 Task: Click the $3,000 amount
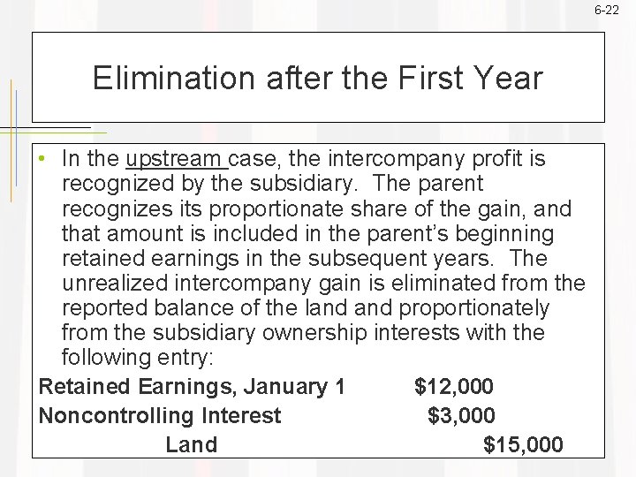pyautogui.click(x=461, y=415)
